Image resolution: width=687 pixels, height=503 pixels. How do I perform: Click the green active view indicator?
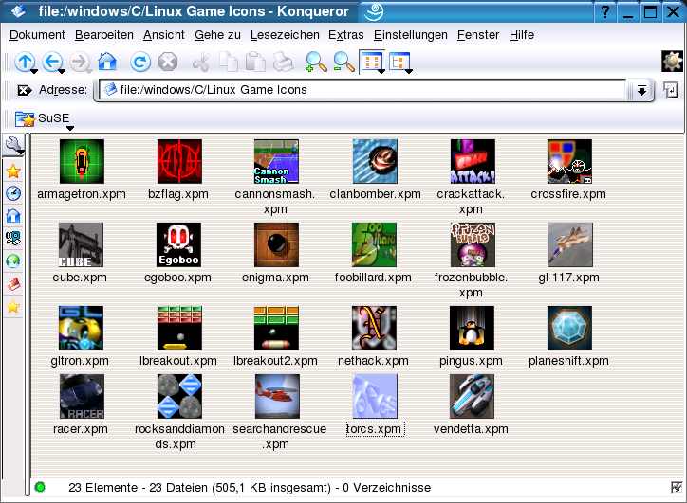pos(40,487)
